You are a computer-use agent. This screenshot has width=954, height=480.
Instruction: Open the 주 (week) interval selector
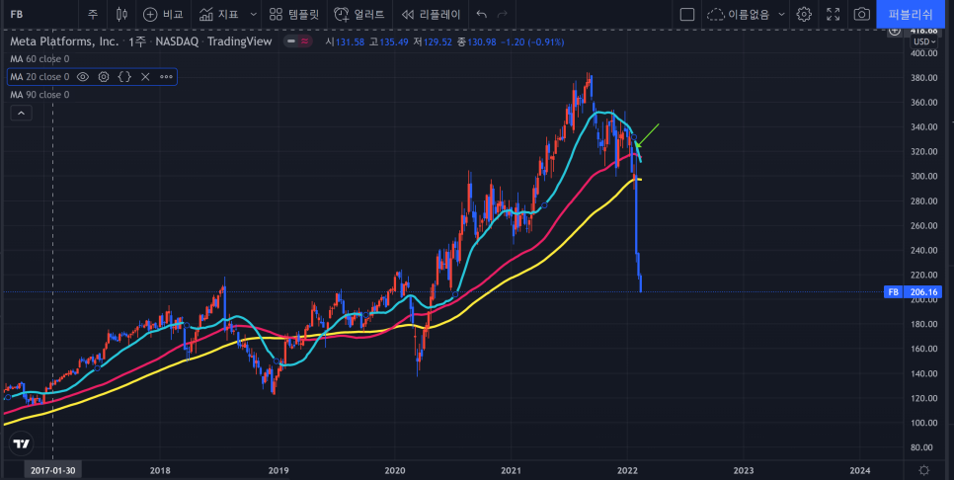[93, 14]
